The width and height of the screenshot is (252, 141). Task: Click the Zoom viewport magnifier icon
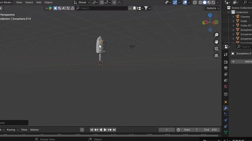[216, 35]
